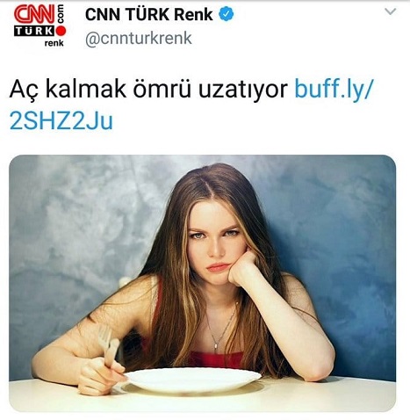Click the renk label under the logo
Viewport: 410px width, 420px height.
pos(54,43)
